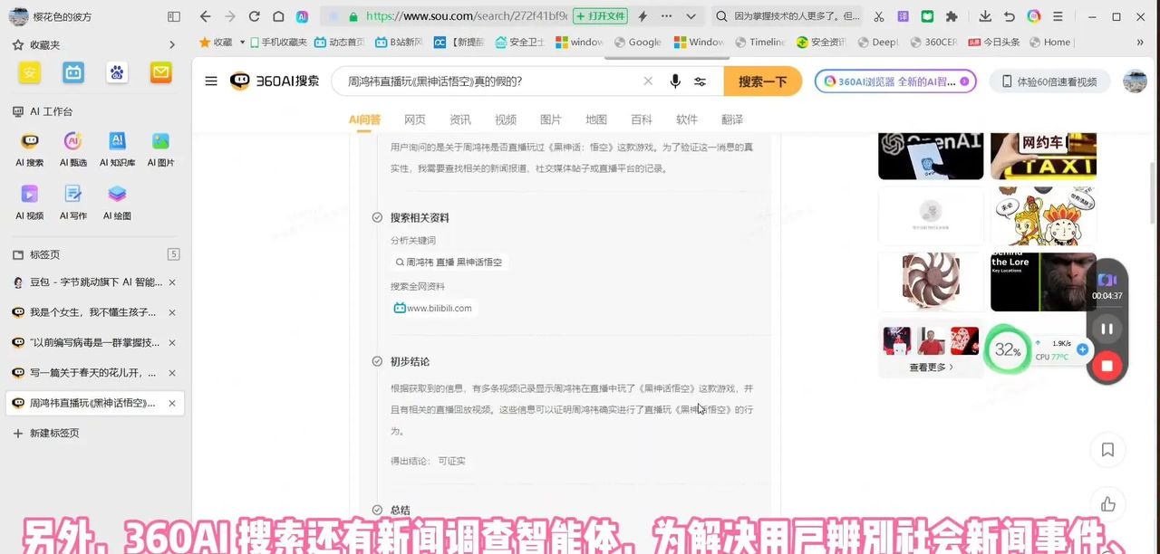Image resolution: width=1160 pixels, height=554 pixels.
Task: Open the 百科 results tab
Action: 641,119
